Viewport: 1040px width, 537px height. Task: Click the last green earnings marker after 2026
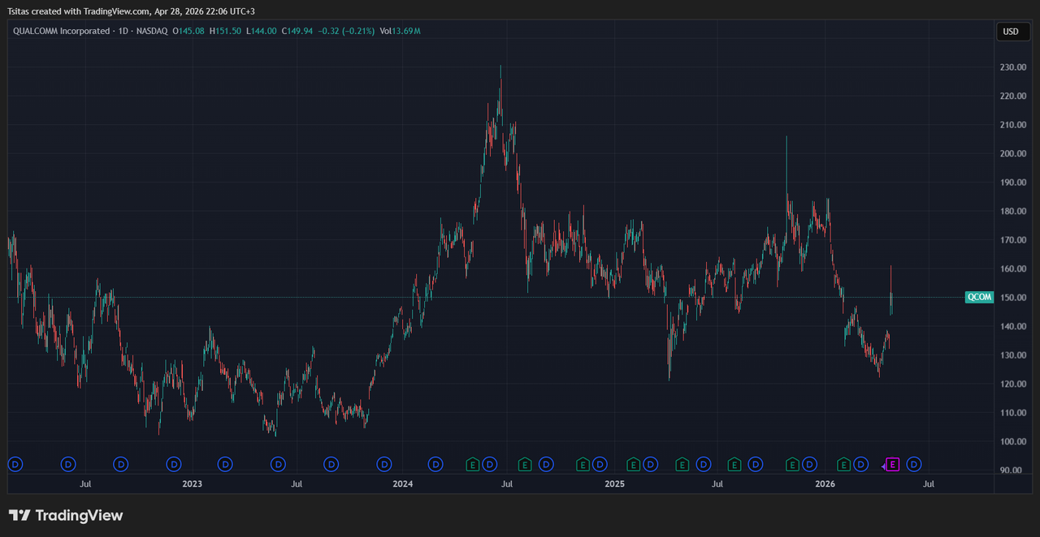pyautogui.click(x=844, y=464)
